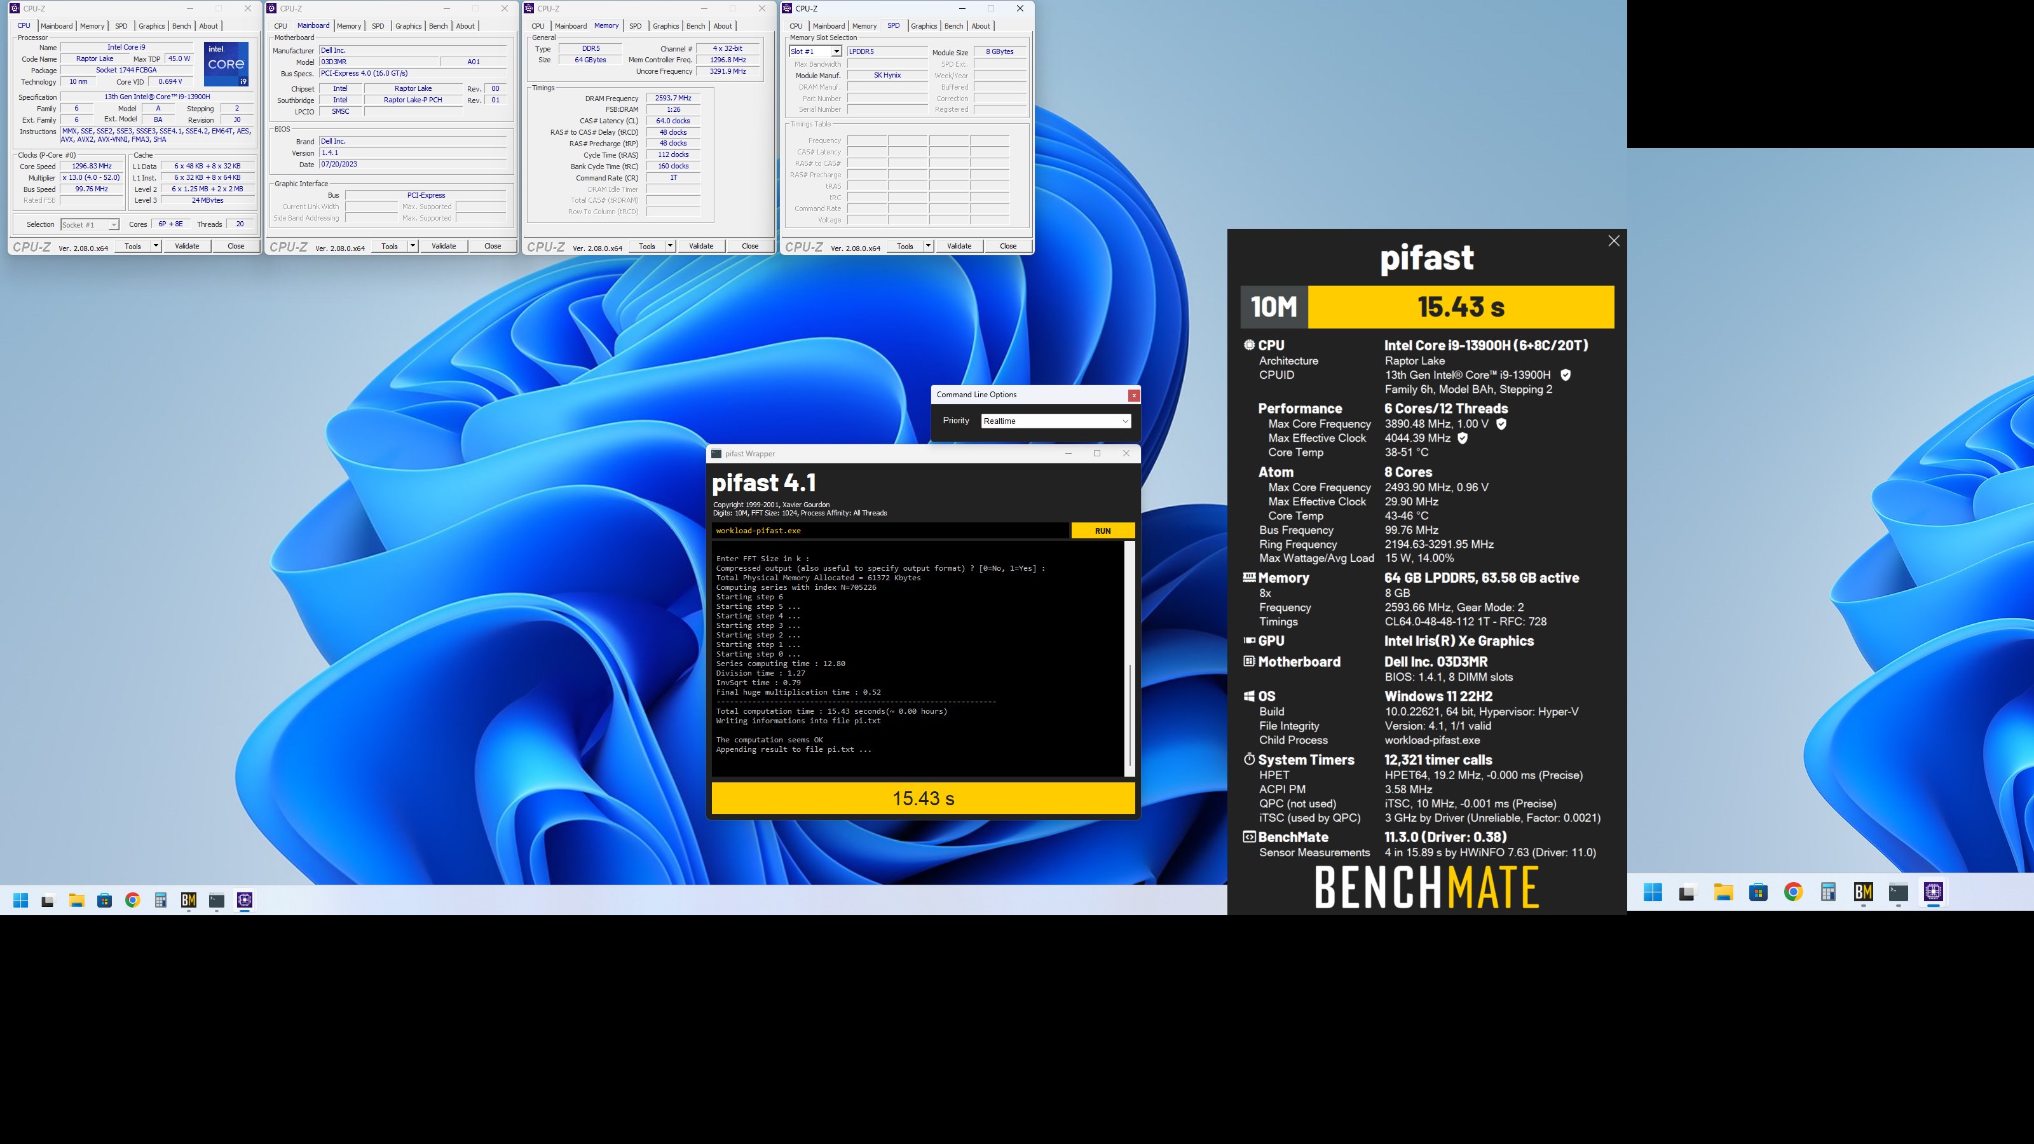This screenshot has width=2034, height=1144.
Task: Open Microsoft Store from the left taskbar
Action: [104, 900]
